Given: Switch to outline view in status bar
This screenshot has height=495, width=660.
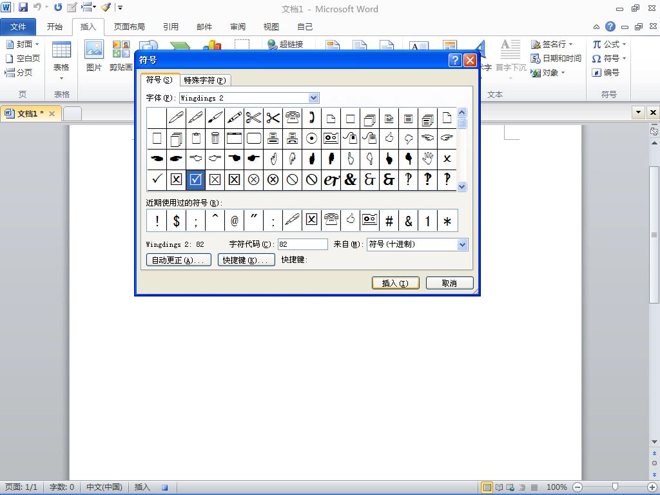Looking at the screenshot, I should [x=522, y=487].
